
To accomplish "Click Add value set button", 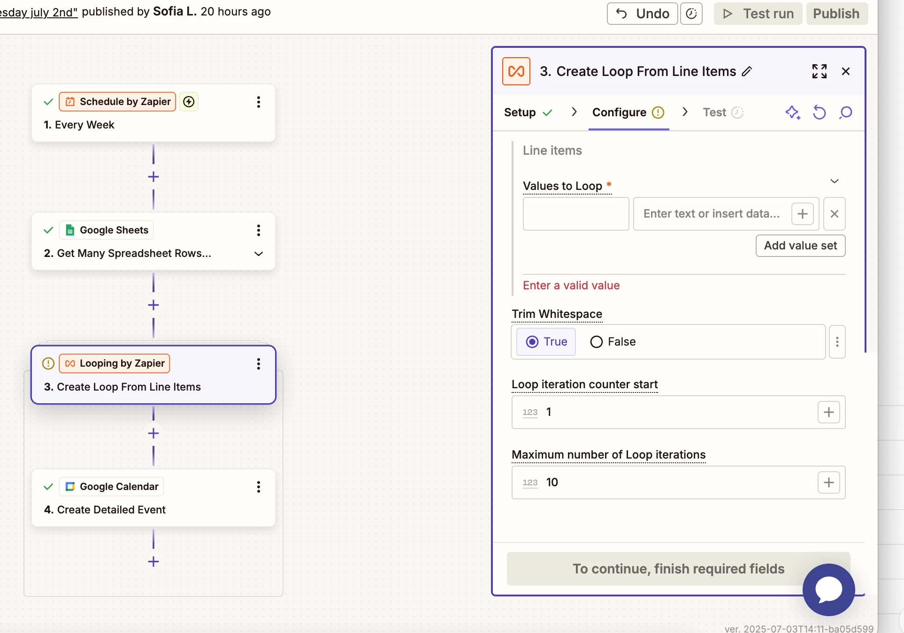I will tap(800, 246).
